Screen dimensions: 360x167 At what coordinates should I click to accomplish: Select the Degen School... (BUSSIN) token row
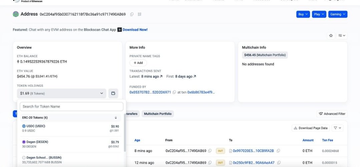pyautogui.click(x=70, y=160)
